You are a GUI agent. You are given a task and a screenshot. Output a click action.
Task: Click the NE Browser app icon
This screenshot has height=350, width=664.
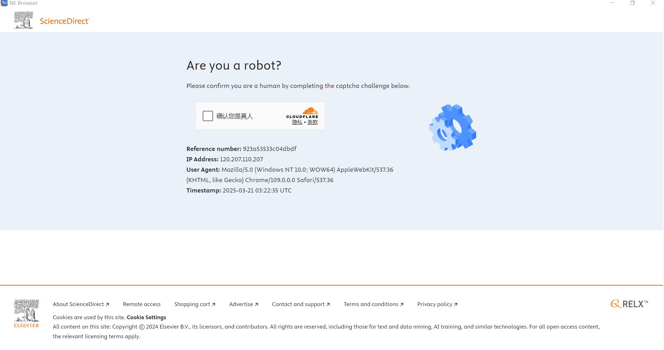coord(4,3)
